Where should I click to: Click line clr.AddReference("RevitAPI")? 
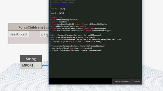(x=66, y=20)
